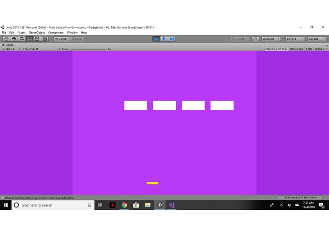The image size is (329, 234).
Task: Click Bake paused in play mode status
Action: [x=300, y=198]
